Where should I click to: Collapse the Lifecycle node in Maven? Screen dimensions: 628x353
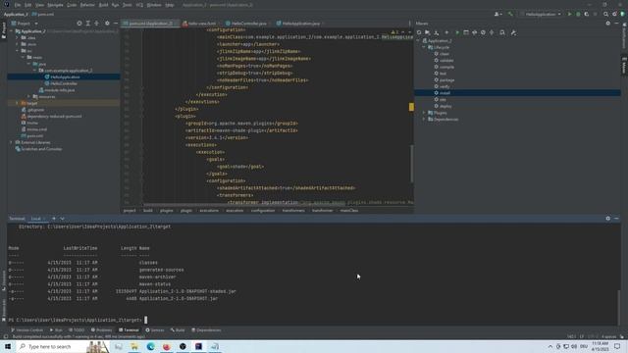coord(424,47)
